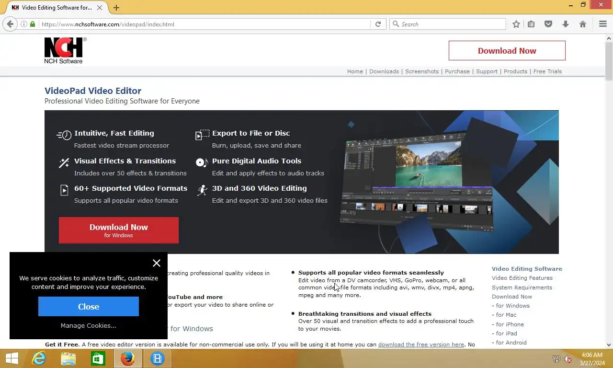Bookmark this page with the star icon

tap(516, 24)
